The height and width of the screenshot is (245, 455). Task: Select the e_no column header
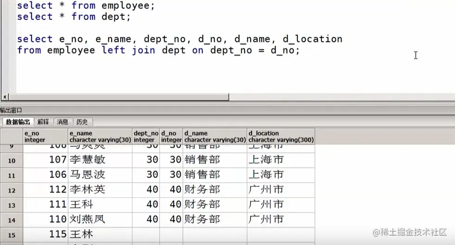(x=45, y=136)
